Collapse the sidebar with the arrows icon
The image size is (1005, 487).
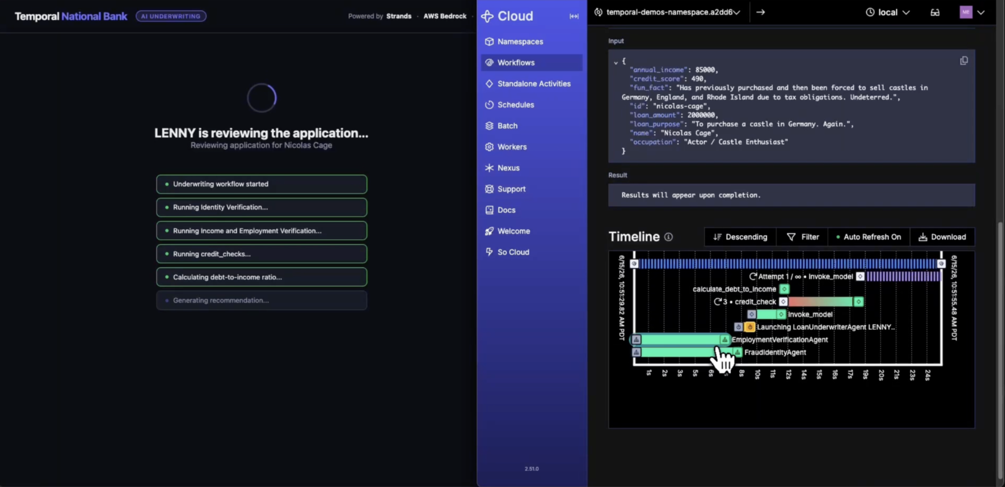click(574, 16)
